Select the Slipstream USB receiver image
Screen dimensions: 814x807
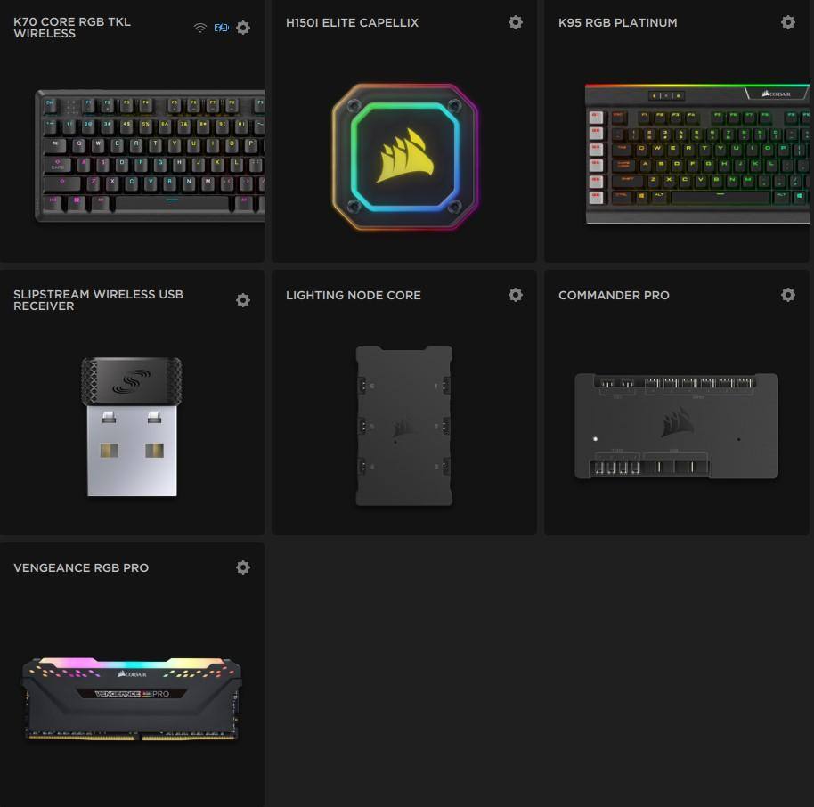[132, 427]
